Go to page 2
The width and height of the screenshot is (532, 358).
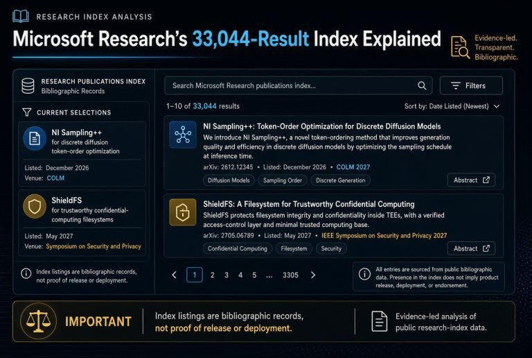pos(213,275)
